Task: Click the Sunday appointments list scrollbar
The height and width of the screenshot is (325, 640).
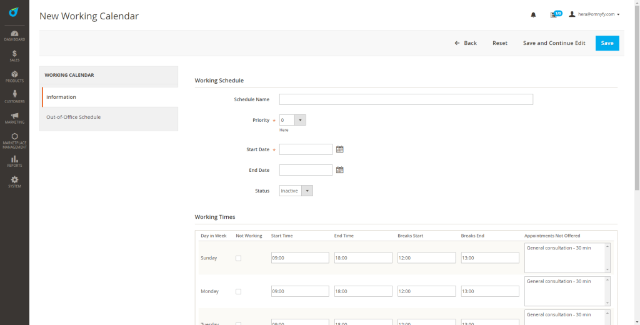Action: pos(607,258)
